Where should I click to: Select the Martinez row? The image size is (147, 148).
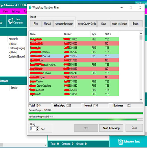coord(74,64)
